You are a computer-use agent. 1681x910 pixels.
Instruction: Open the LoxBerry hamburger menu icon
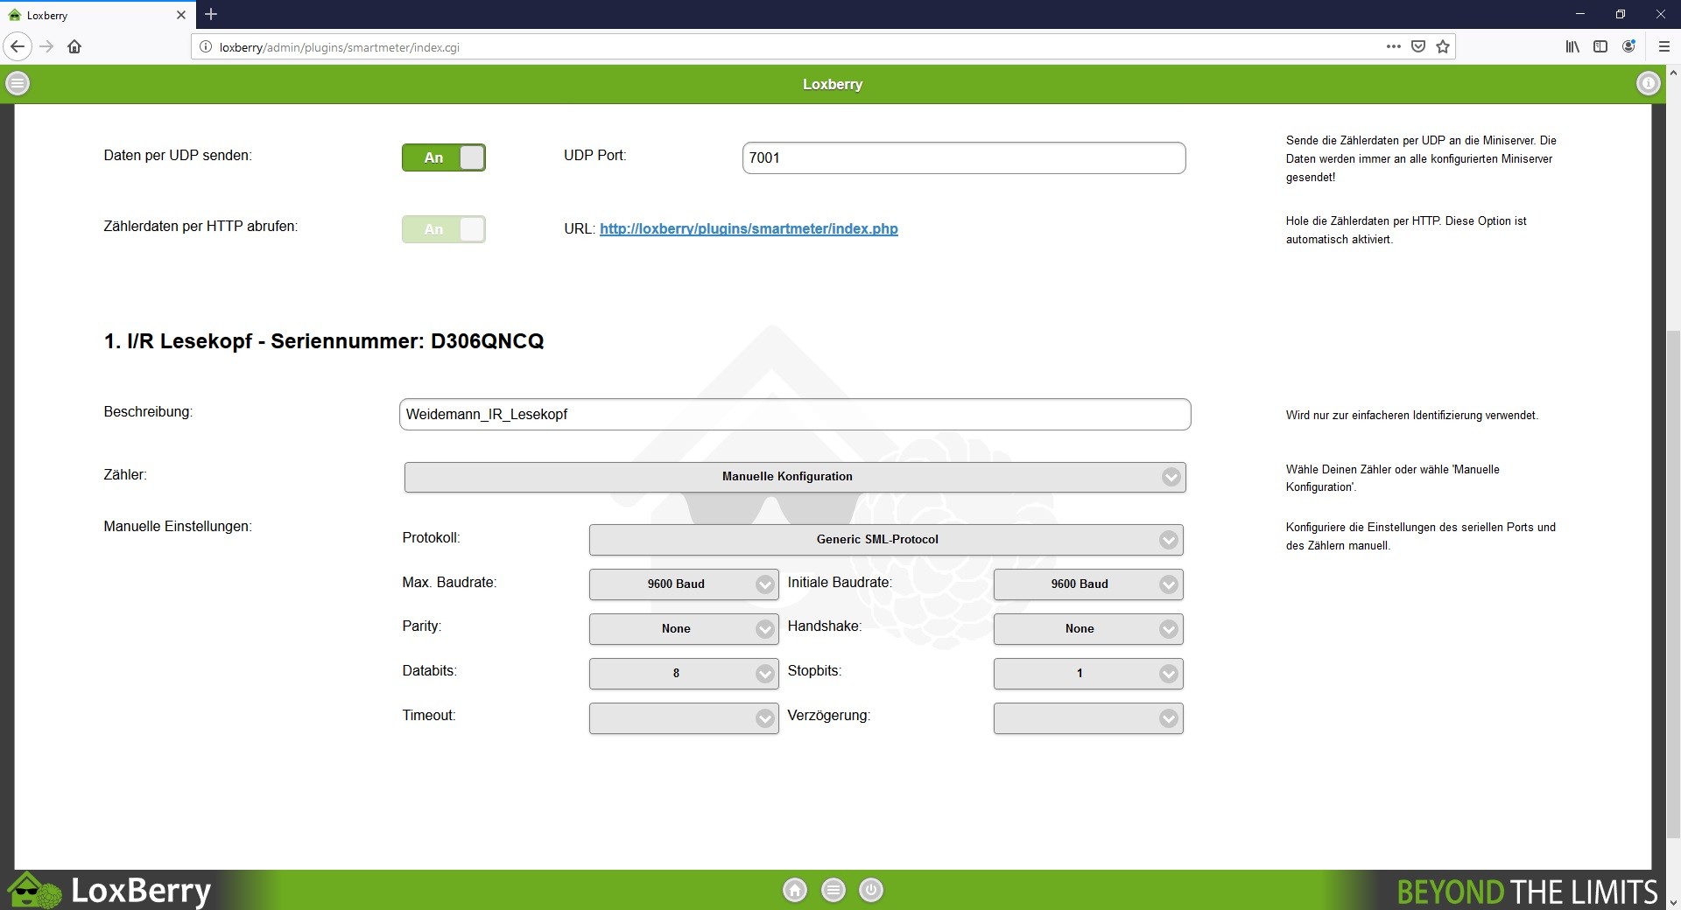18,83
